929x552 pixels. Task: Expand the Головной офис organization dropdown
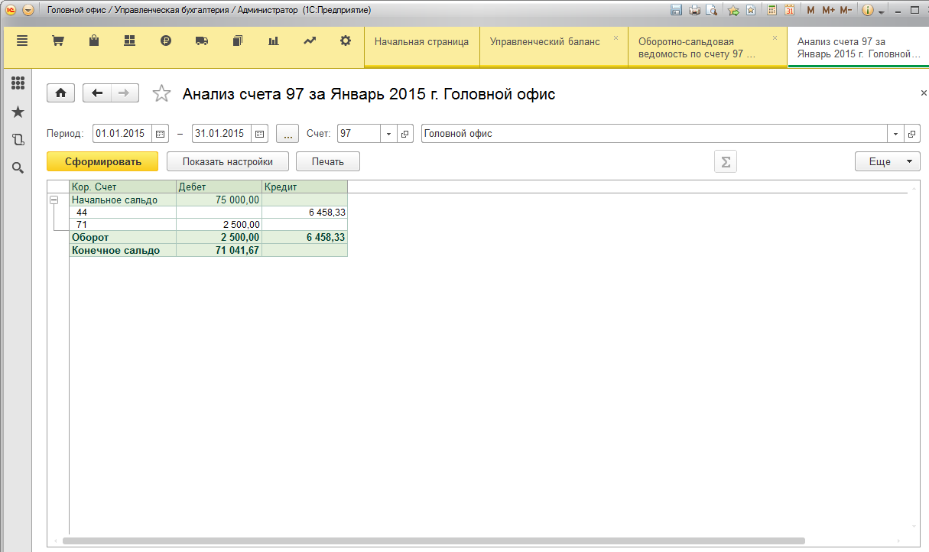click(x=895, y=134)
